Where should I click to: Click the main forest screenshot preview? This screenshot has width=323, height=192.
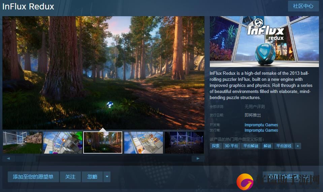point(103,73)
